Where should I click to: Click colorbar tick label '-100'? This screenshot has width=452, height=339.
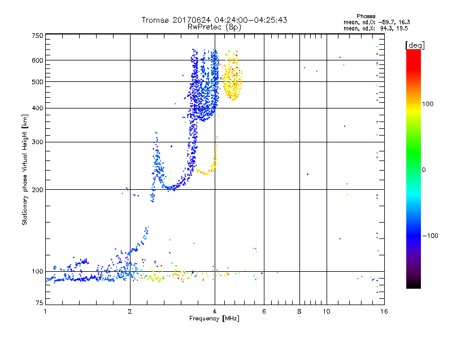tap(430, 236)
